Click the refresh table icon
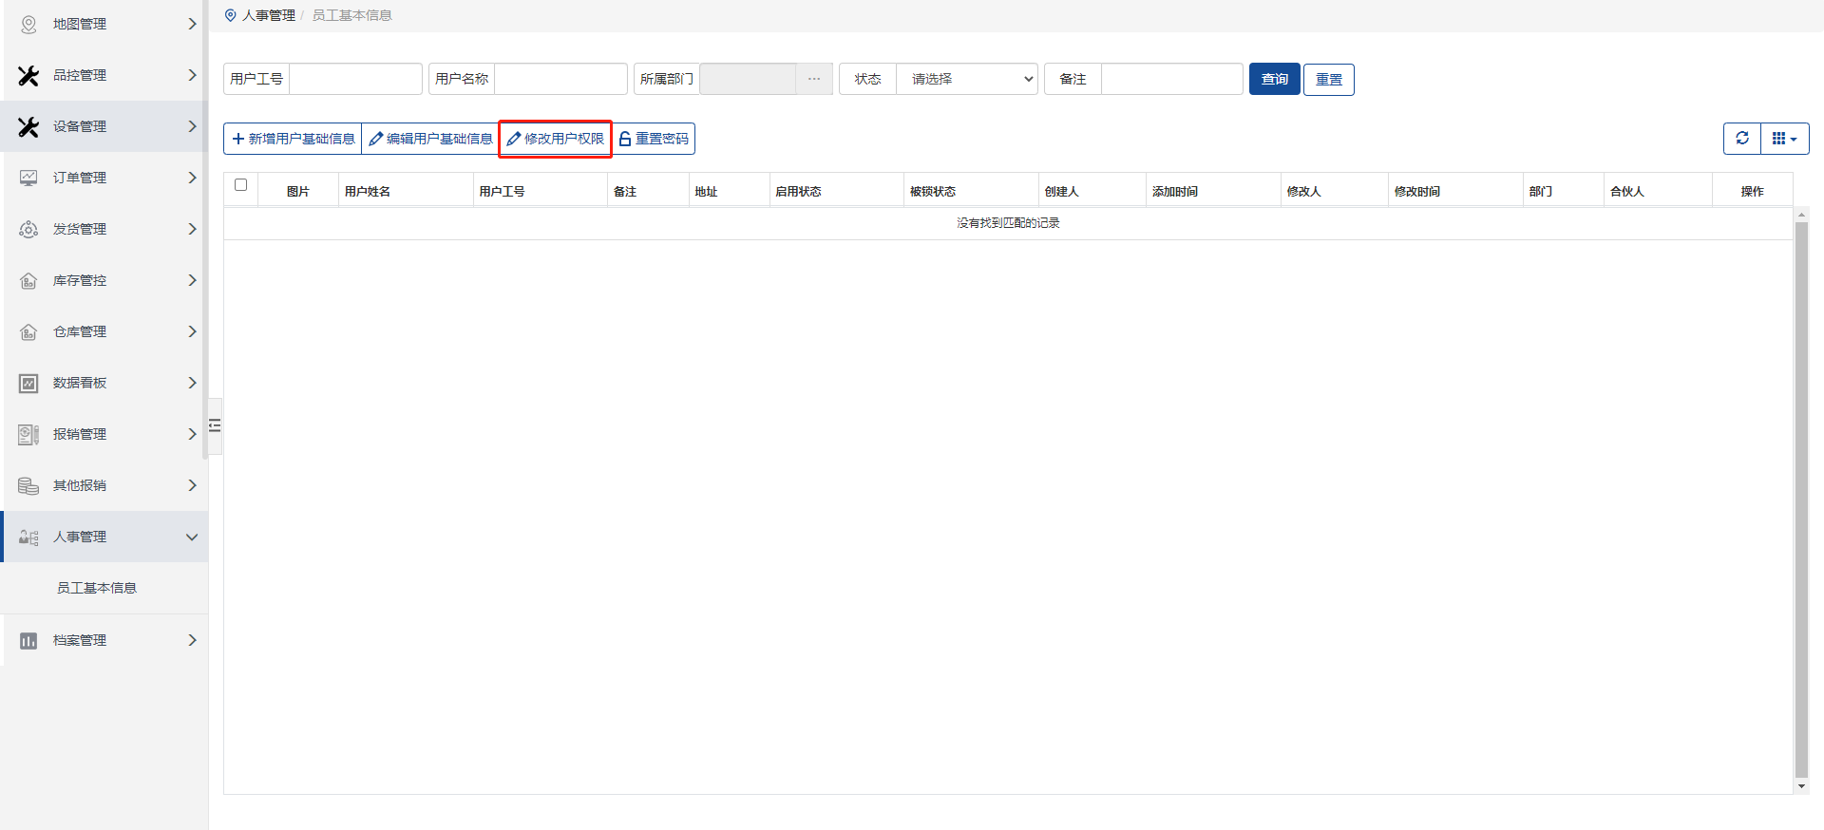 (1742, 139)
